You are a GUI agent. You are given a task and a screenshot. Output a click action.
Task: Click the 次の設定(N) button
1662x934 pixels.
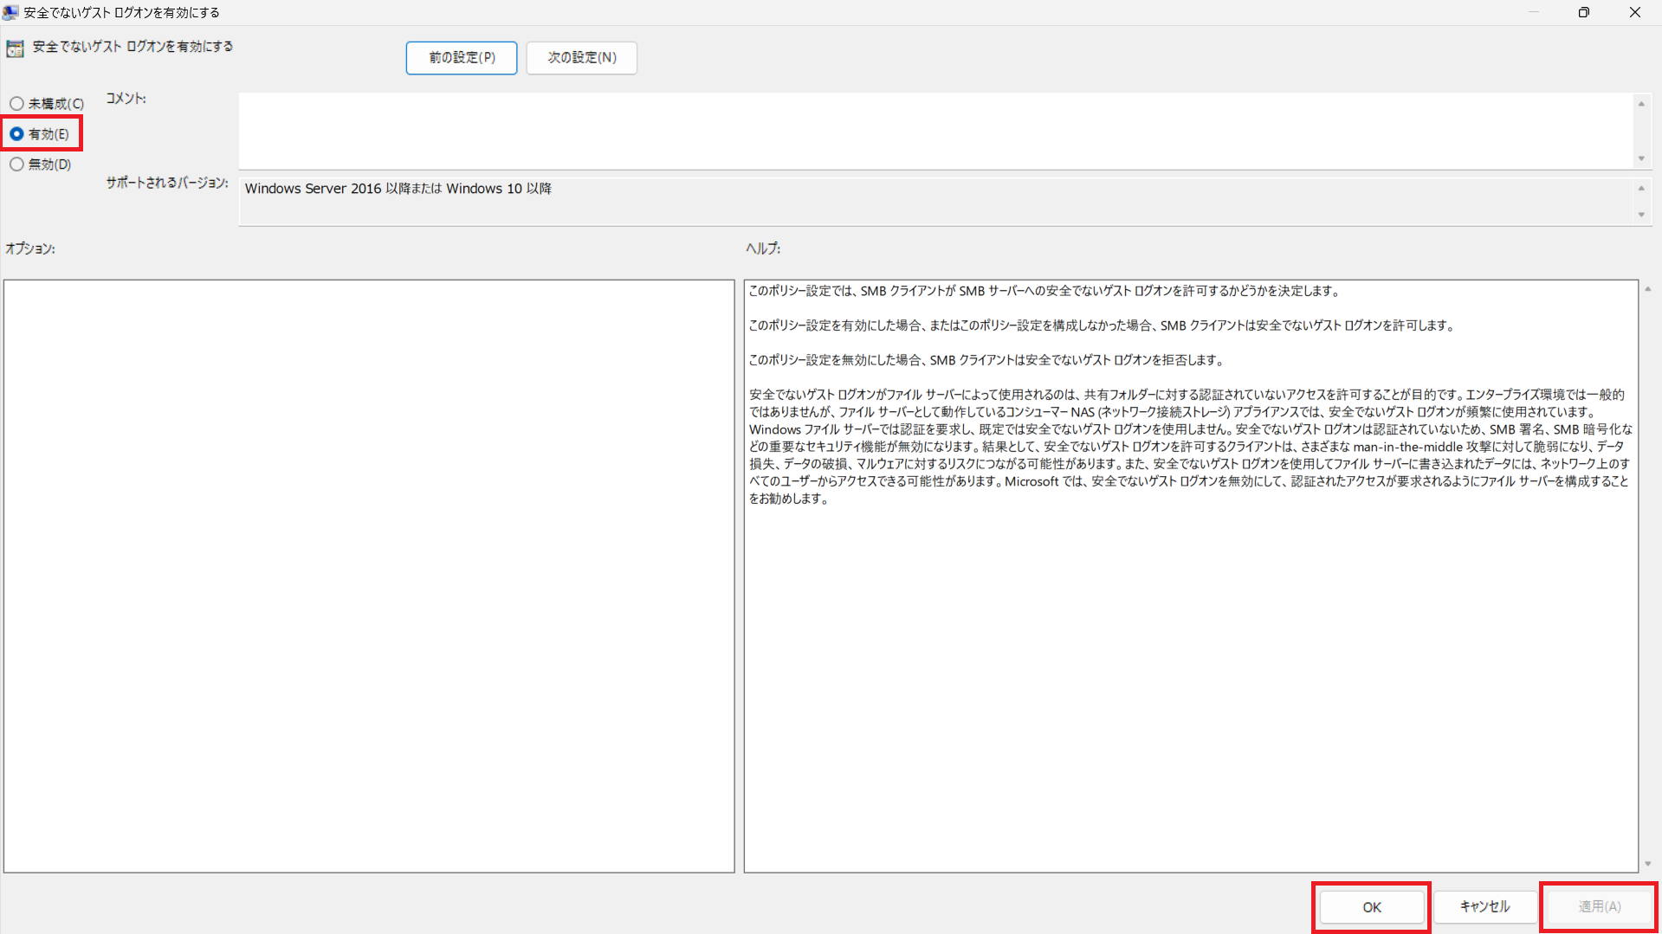coord(582,58)
